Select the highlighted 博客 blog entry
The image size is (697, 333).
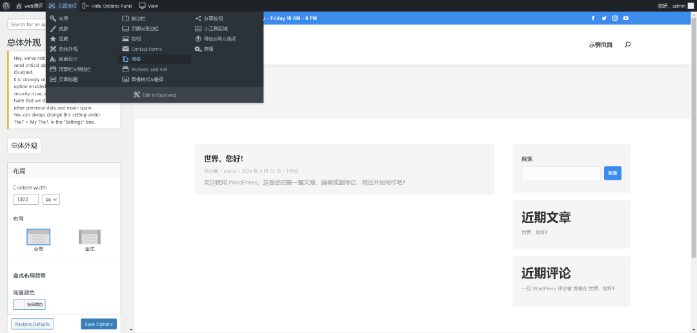155,59
